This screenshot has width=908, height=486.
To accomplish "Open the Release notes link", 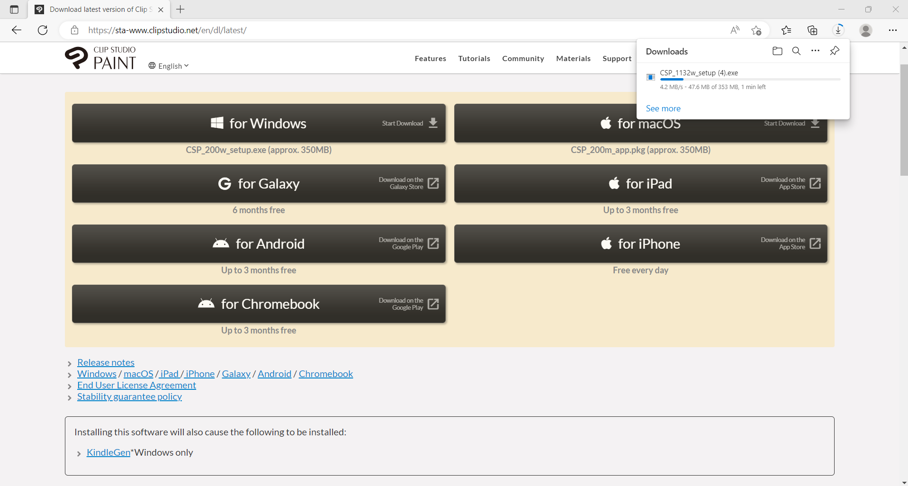I will click(x=106, y=362).
